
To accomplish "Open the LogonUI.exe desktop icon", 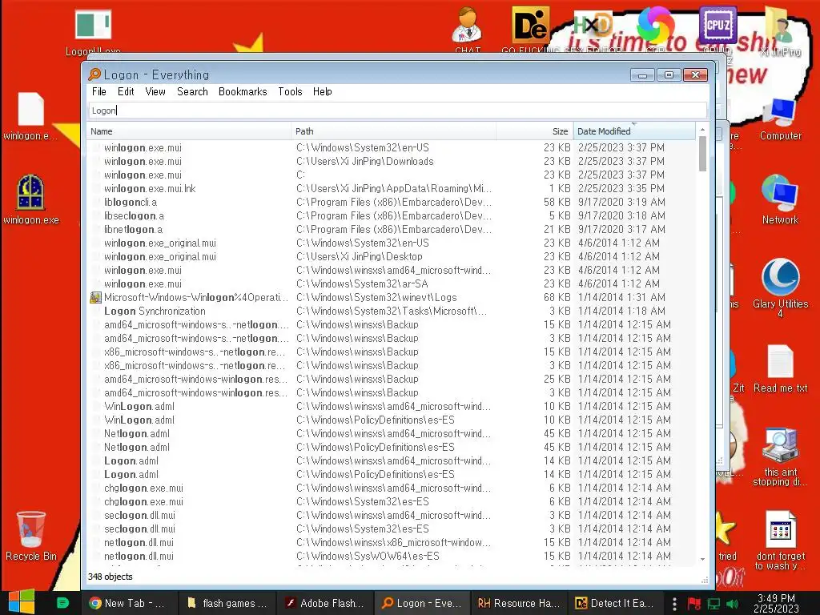I will click(x=93, y=31).
